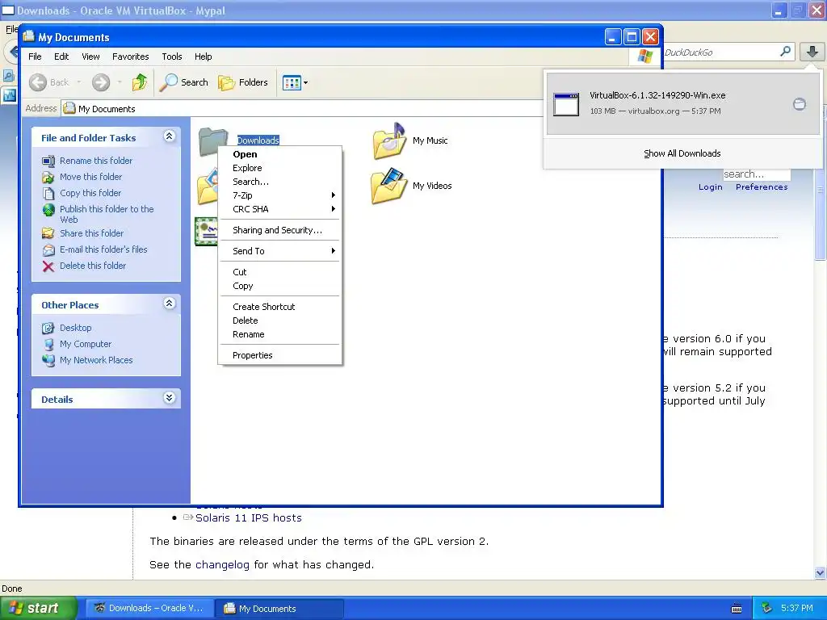The height and width of the screenshot is (620, 827).
Task: Open the Tools menu
Action: coord(172,57)
